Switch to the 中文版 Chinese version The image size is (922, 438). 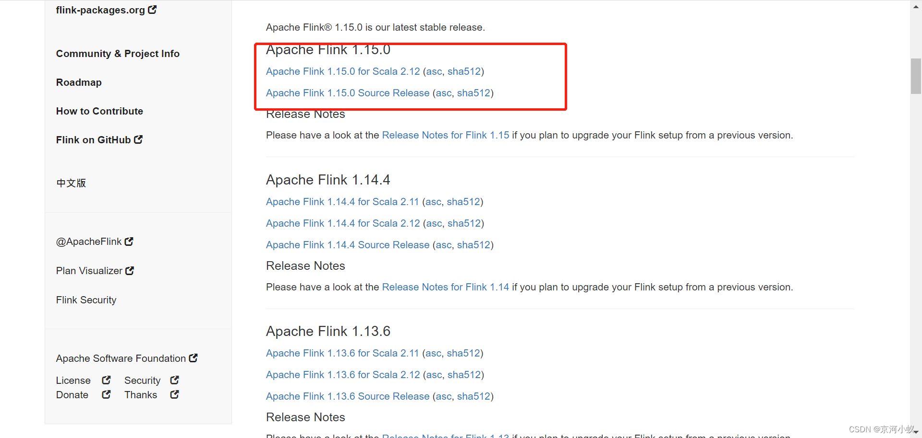[x=71, y=183]
